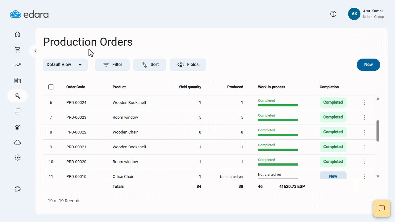Open row actions menu for PRD-00023
This screenshot has width=395, height=222.
[365, 117]
